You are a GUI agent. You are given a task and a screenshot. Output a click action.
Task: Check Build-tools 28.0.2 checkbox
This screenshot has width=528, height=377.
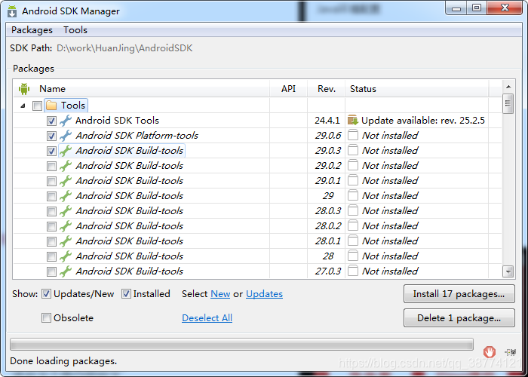click(51, 226)
